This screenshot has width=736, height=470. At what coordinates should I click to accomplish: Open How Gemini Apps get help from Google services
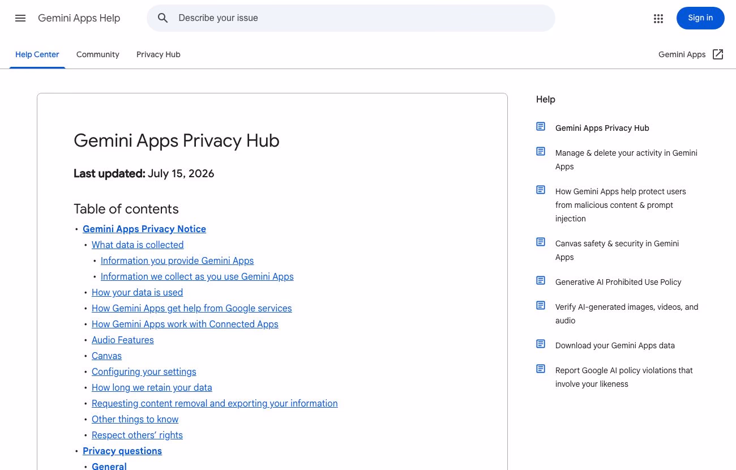point(192,308)
